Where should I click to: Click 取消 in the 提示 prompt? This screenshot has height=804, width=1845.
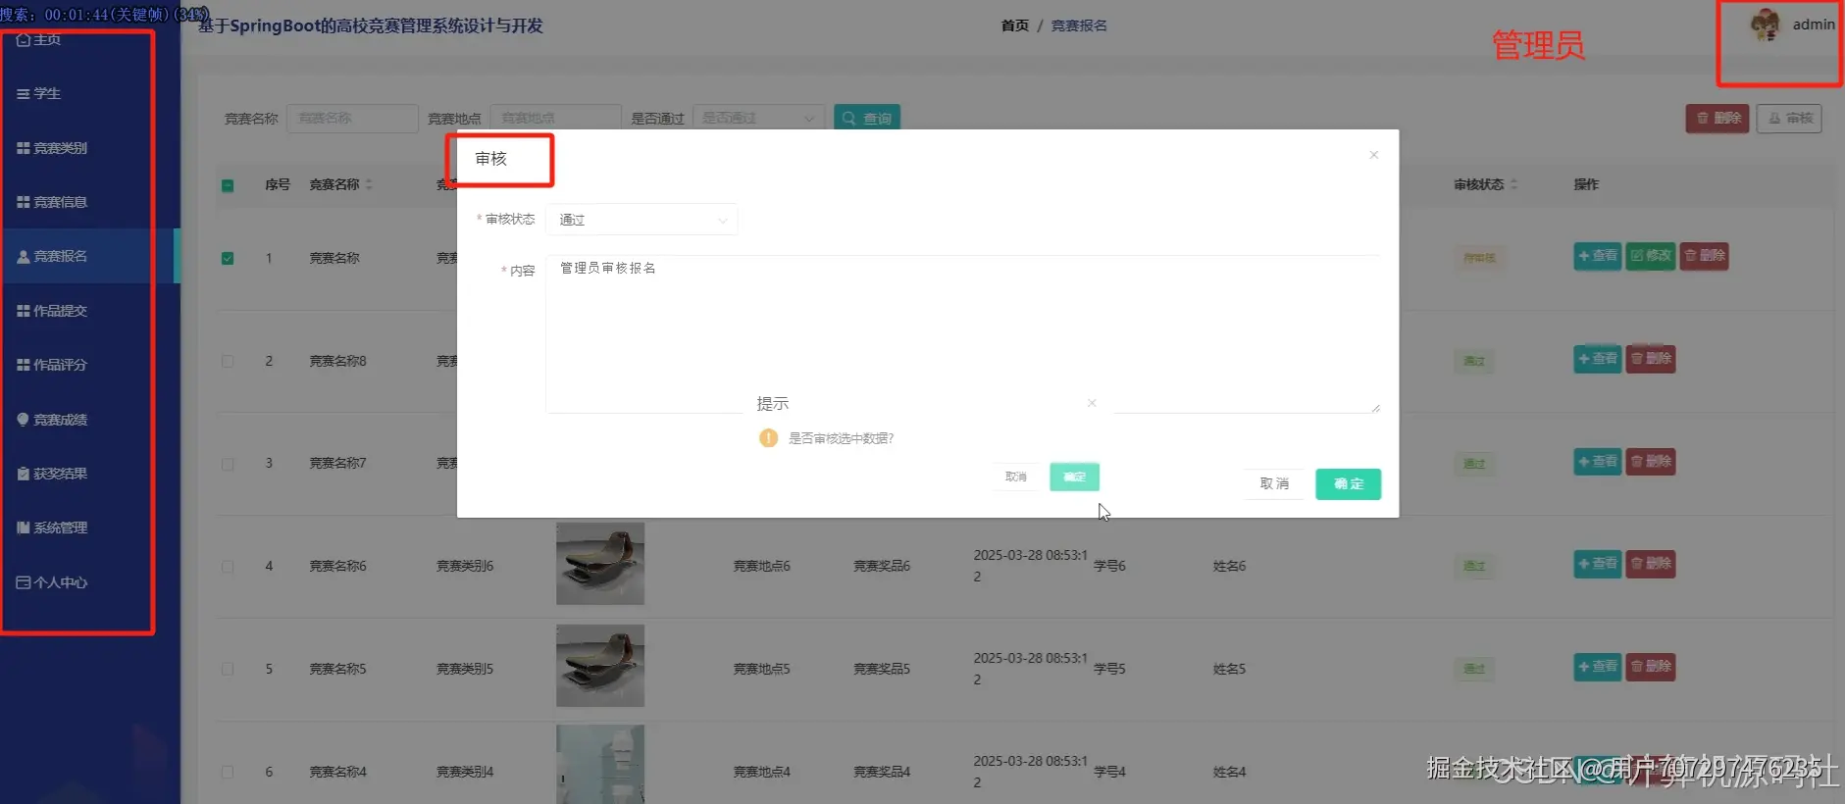tap(1015, 477)
